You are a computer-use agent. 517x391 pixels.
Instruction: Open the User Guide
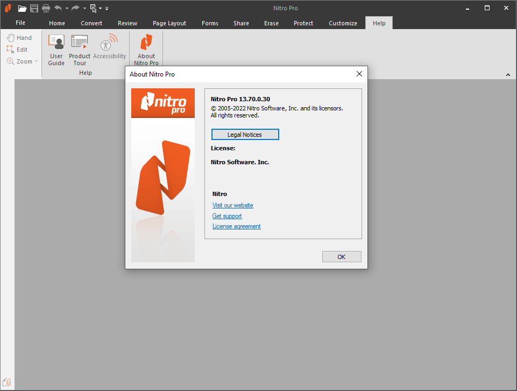pos(56,50)
